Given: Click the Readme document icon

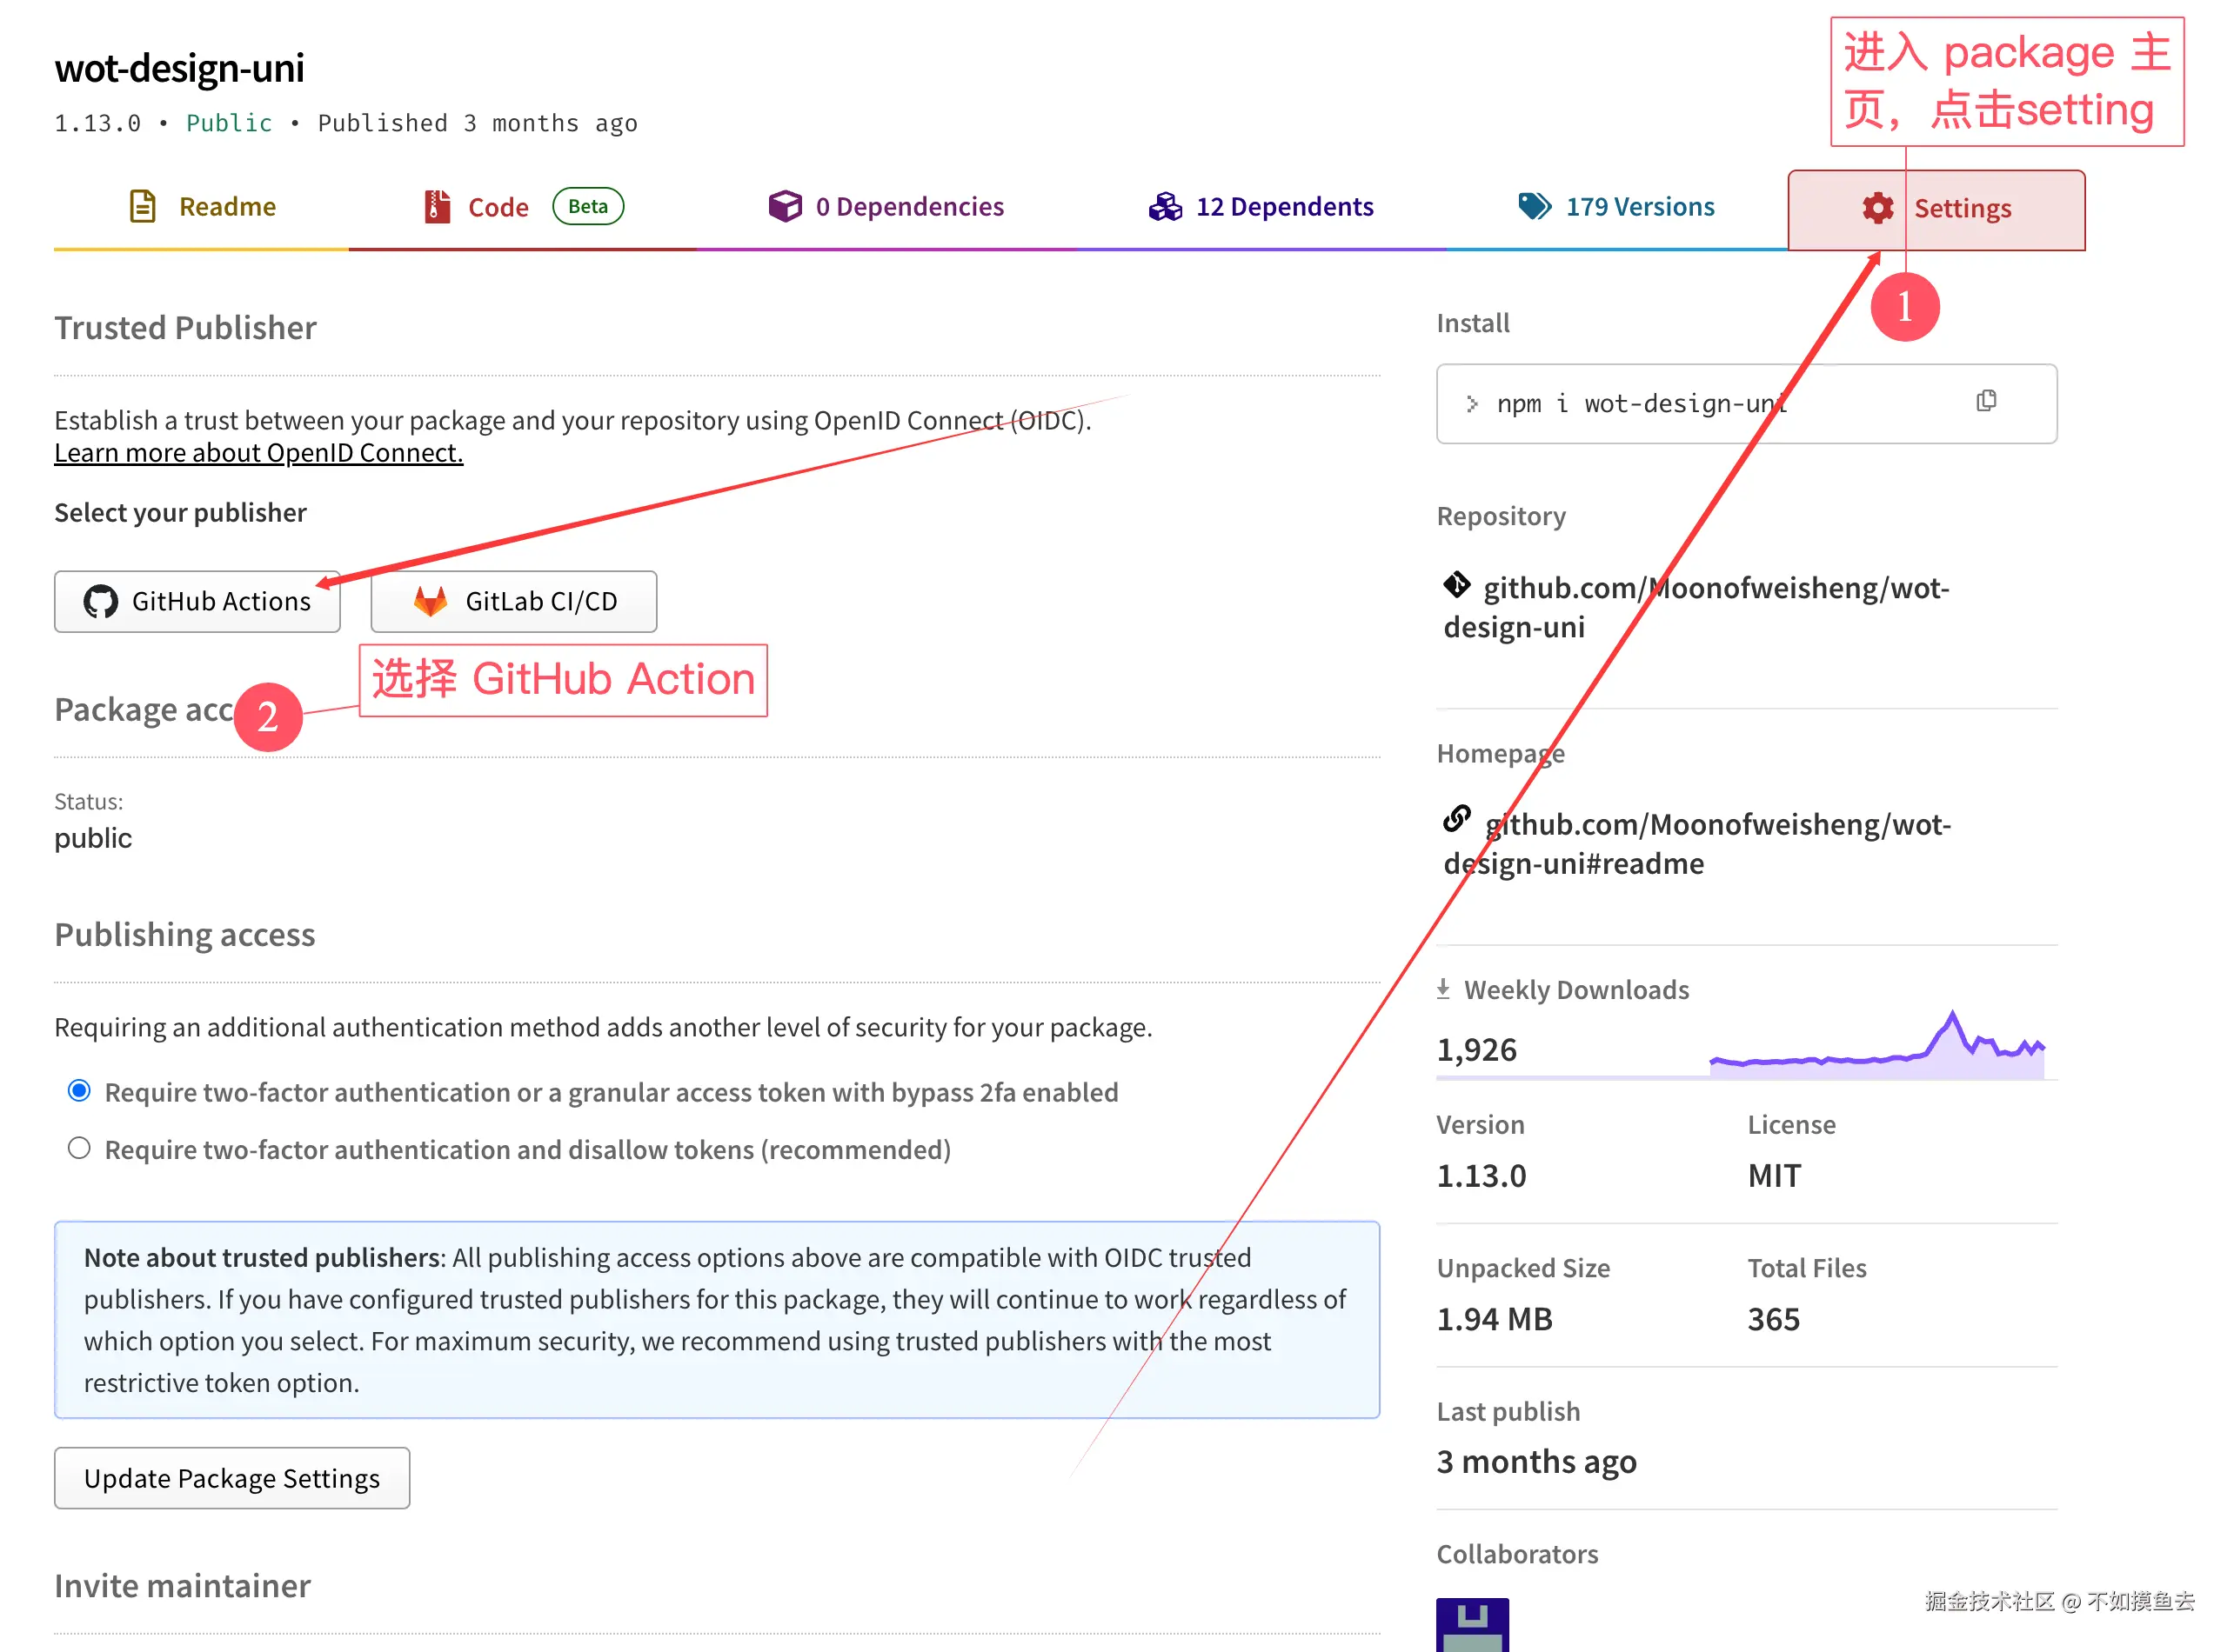Looking at the screenshot, I should (143, 206).
